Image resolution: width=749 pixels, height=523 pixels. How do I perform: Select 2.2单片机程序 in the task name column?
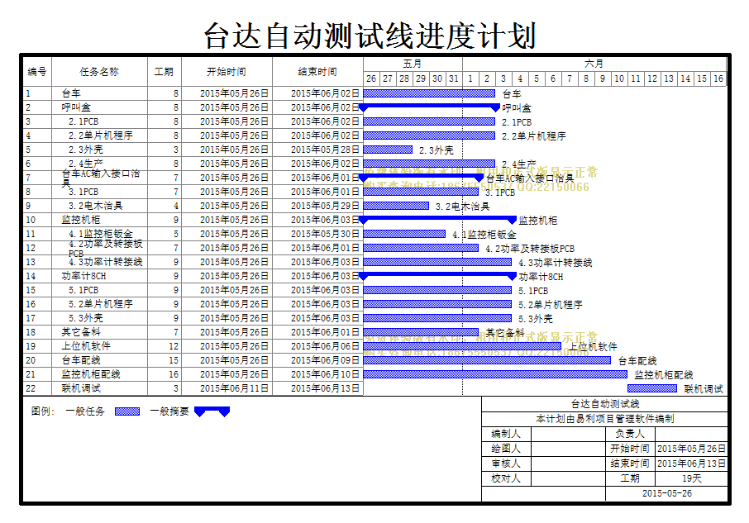coord(101,136)
